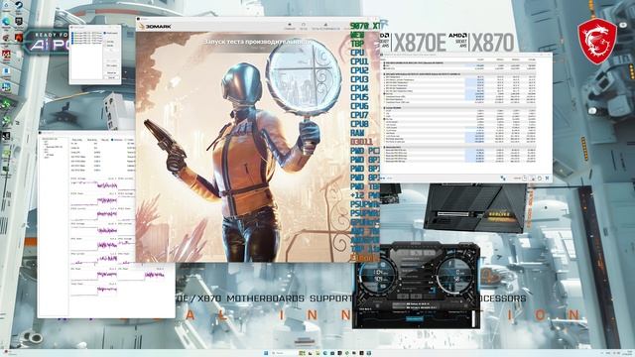The image size is (635, 357).
Task: Collapse the first sensor group in the HWiNFO window
Action: pos(384,62)
